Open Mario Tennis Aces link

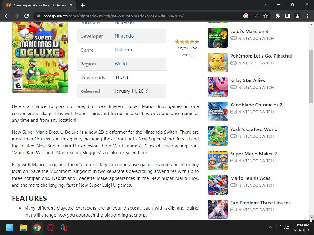[x=250, y=178]
